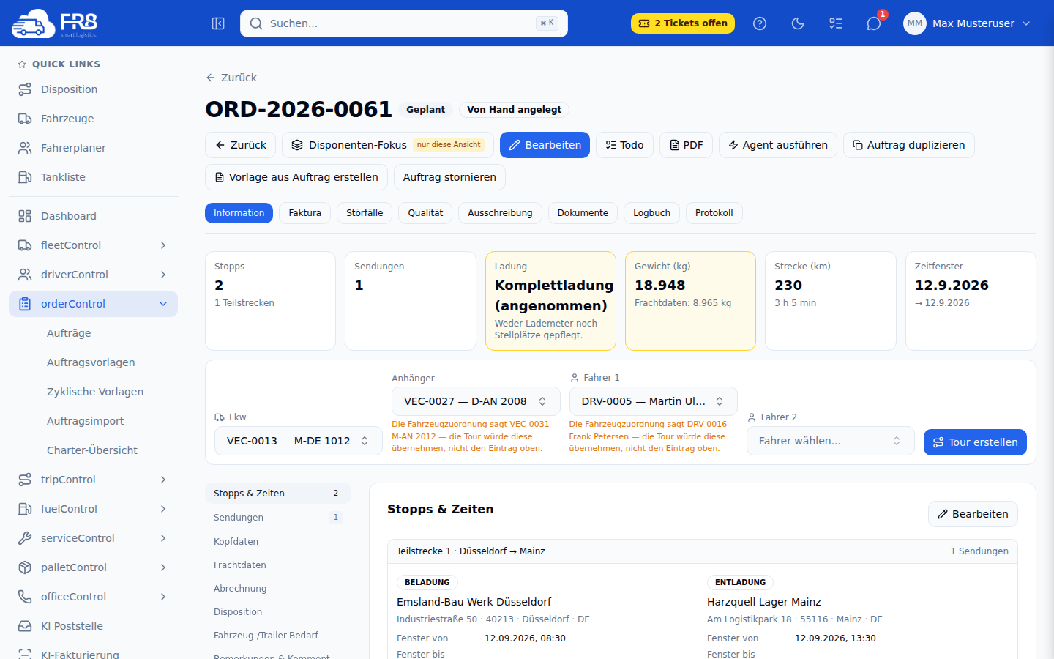Click the Tour erstellen button
1054x659 pixels.
pyautogui.click(x=975, y=442)
